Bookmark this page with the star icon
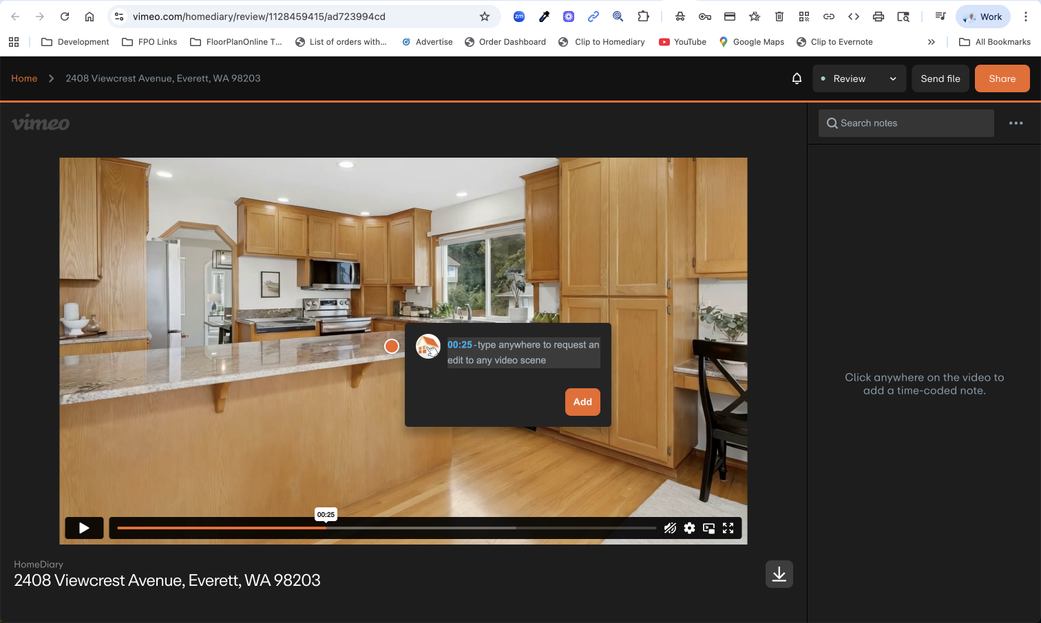The image size is (1041, 623). click(484, 16)
